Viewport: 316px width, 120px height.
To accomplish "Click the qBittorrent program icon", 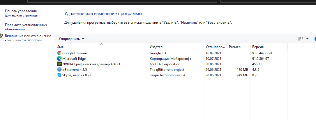I will pos(59,70).
